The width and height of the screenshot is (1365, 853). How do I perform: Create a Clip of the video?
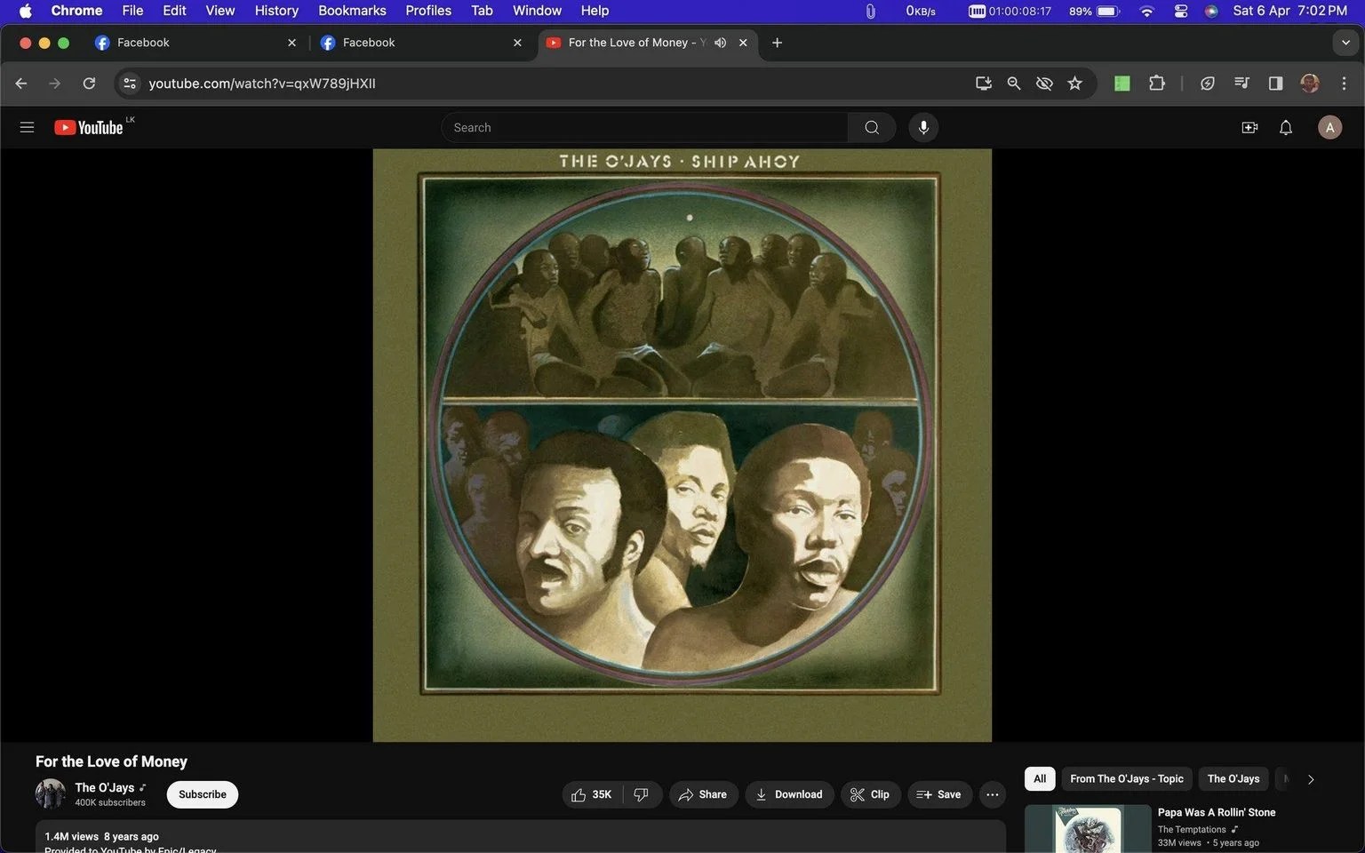[870, 794]
